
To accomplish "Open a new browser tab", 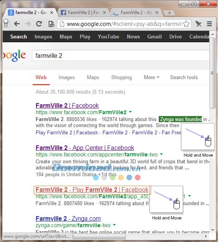I will click(169, 13).
